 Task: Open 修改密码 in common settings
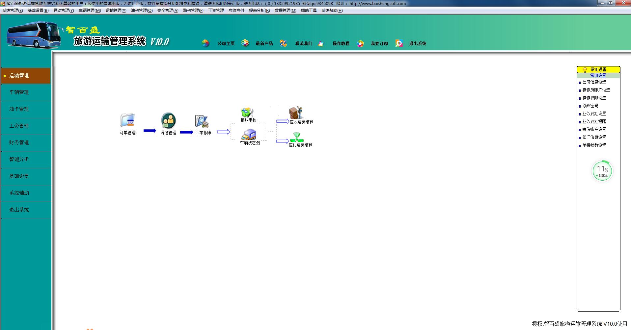coord(590,106)
